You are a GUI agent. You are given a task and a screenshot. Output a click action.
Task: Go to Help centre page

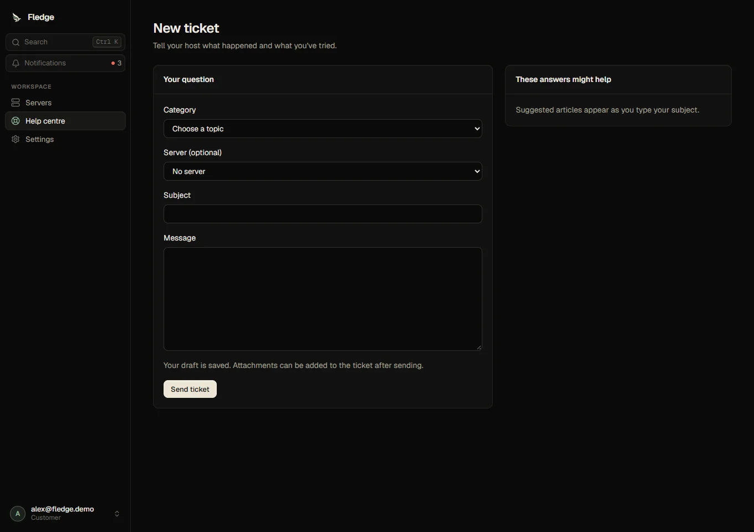pyautogui.click(x=65, y=121)
